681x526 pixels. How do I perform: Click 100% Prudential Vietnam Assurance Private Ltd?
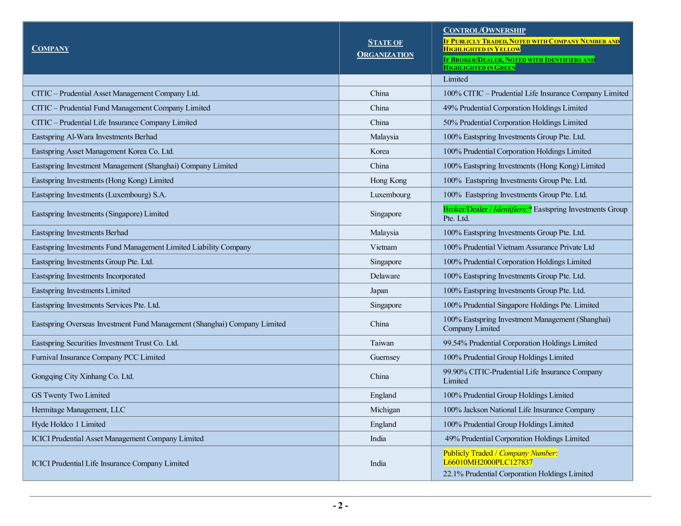tap(519, 247)
